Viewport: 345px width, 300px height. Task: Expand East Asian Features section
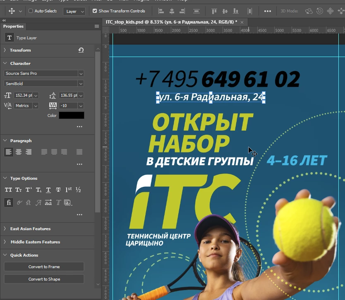click(5, 229)
